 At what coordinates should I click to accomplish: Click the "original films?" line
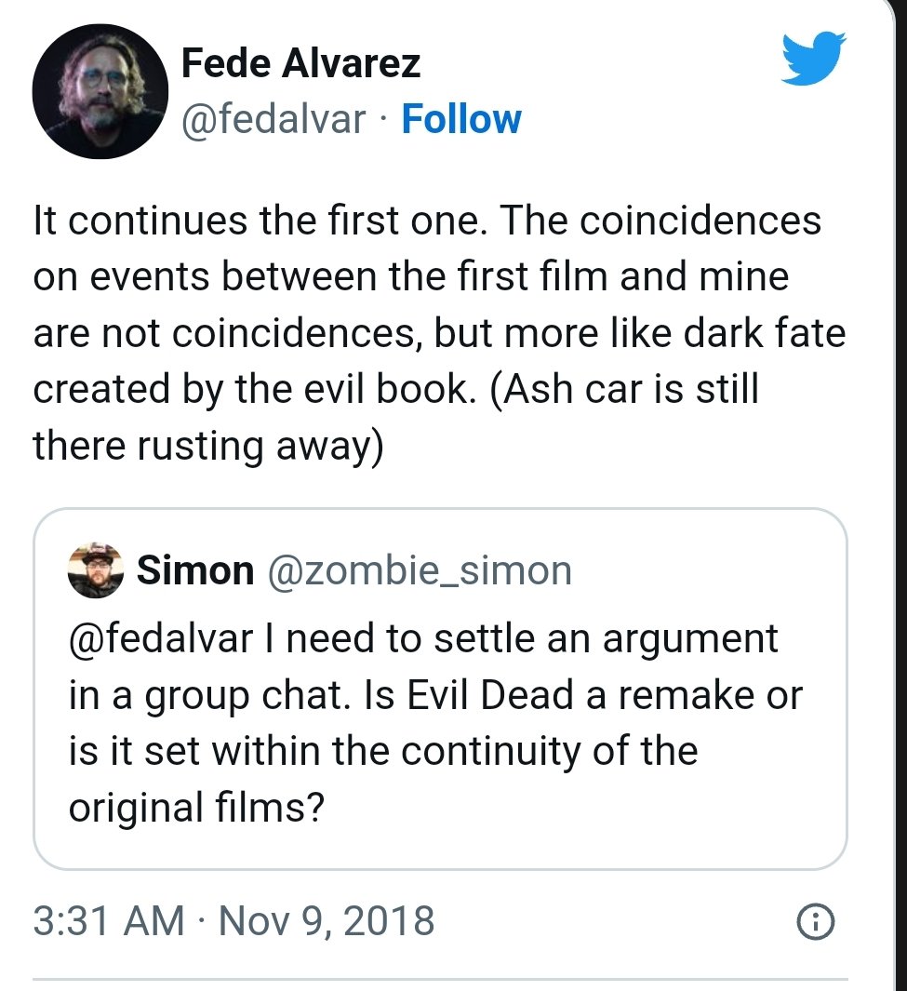point(195,808)
